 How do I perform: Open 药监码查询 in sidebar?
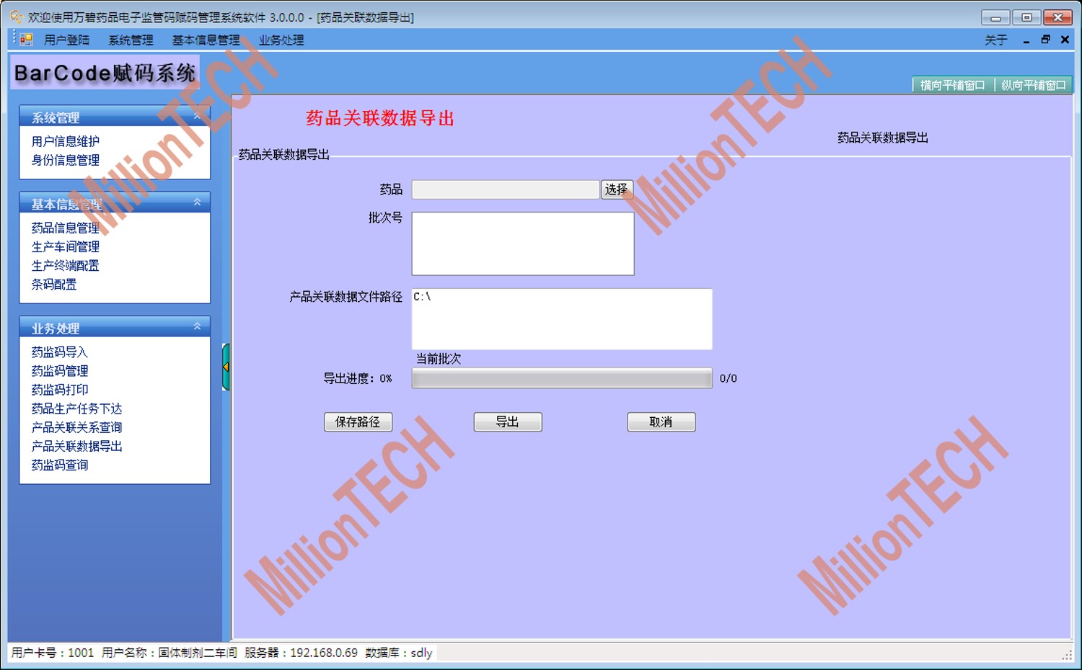coord(60,465)
